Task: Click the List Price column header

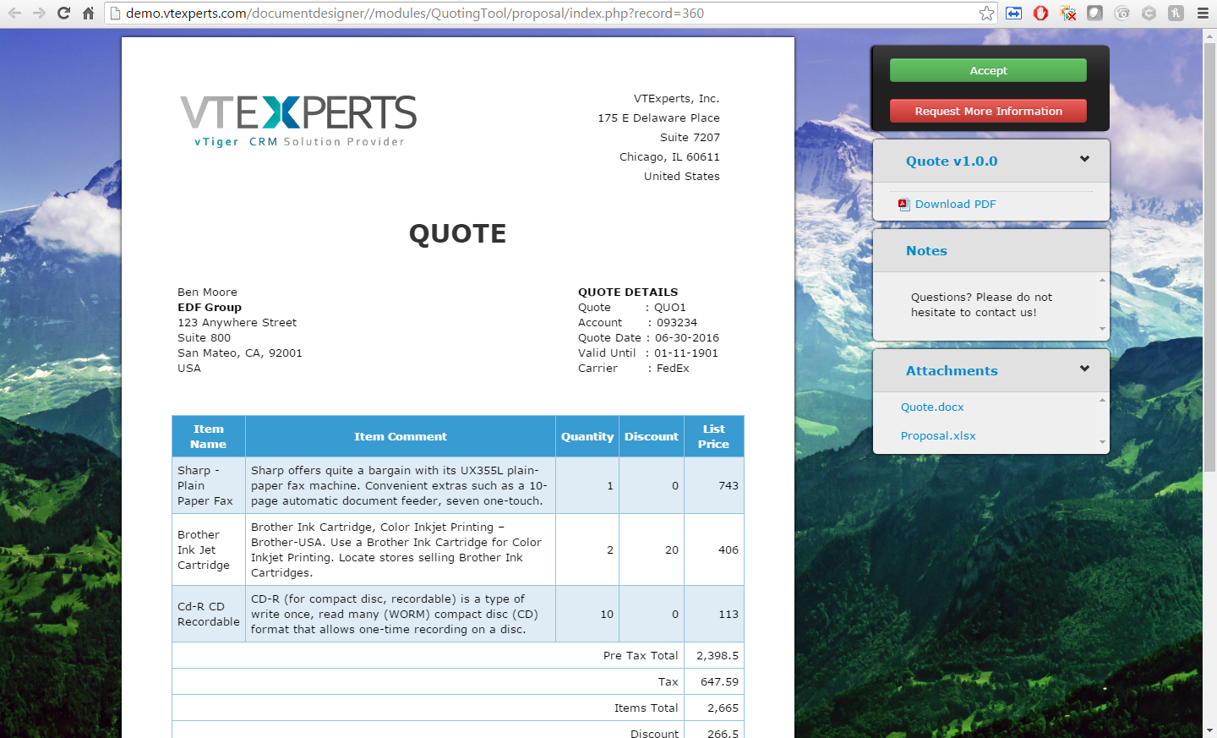Action: coord(714,436)
